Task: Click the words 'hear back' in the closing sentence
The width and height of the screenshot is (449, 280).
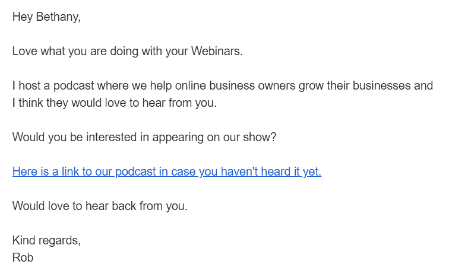Action: pyautogui.click(x=110, y=206)
